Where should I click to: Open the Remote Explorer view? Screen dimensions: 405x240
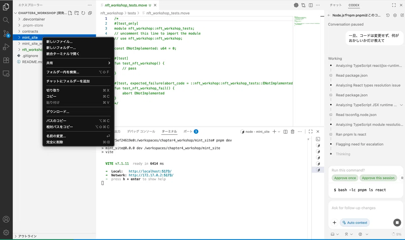click(6, 73)
